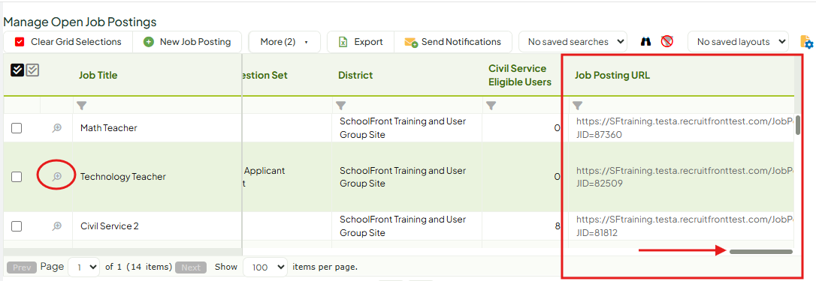Check the Technology Teacher row checkbox

tap(17, 177)
